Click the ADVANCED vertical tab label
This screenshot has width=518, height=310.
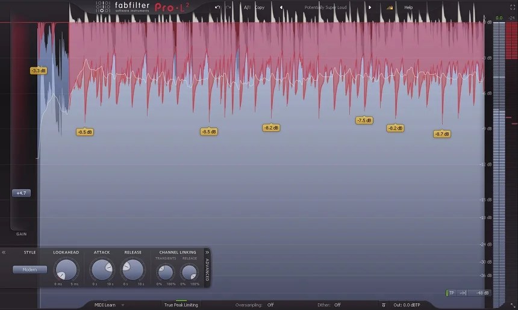pos(207,270)
